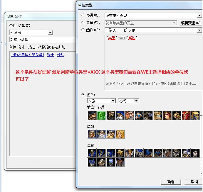Select the Paladin hero icon
The height and width of the screenshot is (192, 203).
point(92,134)
